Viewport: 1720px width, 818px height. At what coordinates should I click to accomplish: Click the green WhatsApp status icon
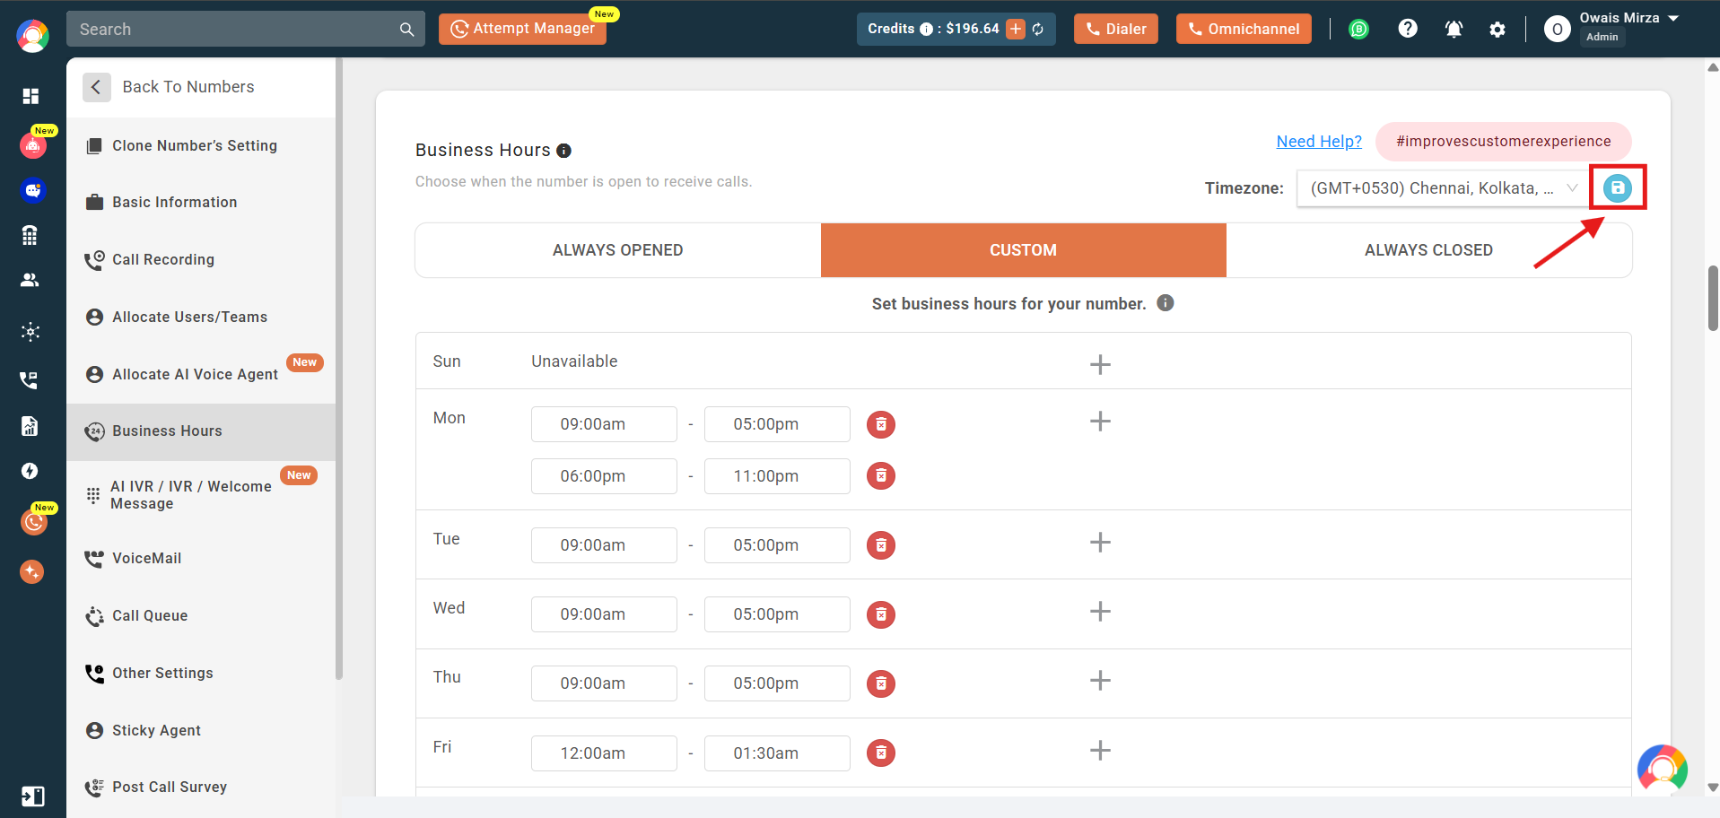1359,30
